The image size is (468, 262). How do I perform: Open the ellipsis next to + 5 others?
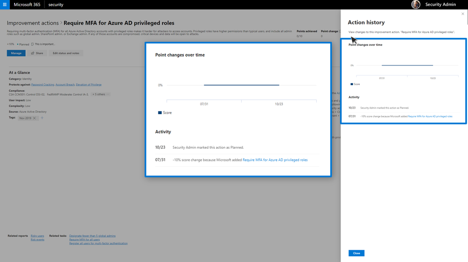(x=108, y=95)
